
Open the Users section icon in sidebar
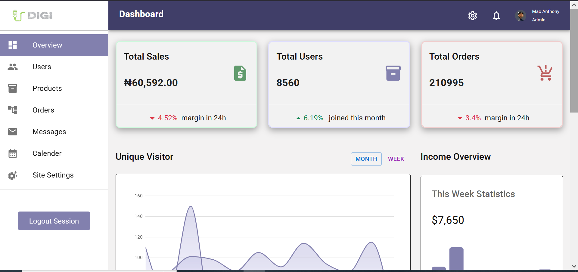pos(13,67)
